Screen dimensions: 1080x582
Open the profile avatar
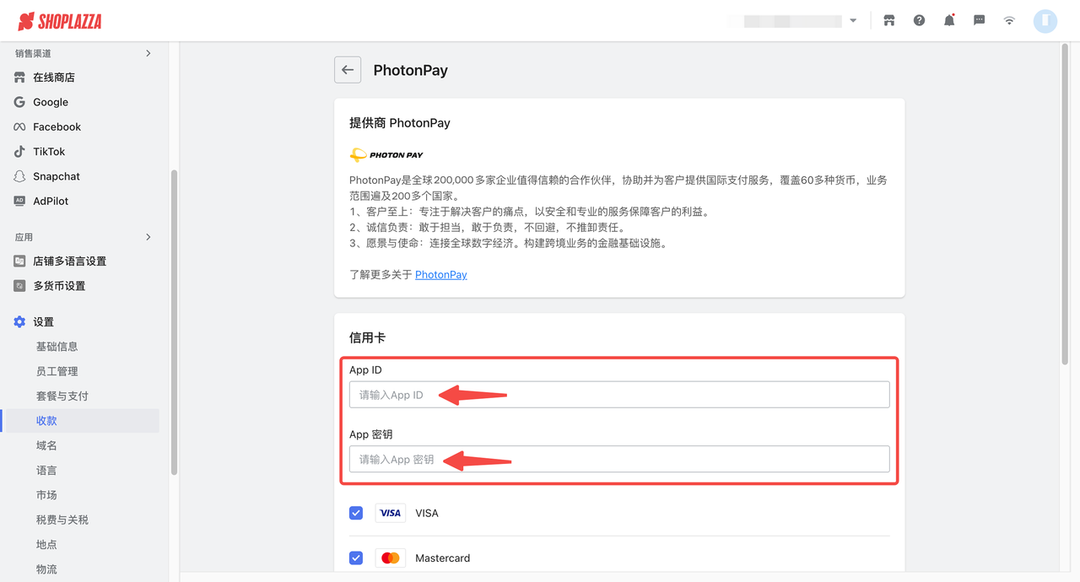(x=1045, y=20)
